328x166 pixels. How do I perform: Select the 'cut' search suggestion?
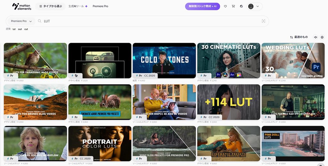(x=26, y=29)
